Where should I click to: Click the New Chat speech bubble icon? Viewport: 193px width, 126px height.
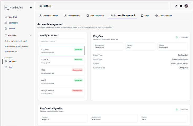[x=6, y=17]
